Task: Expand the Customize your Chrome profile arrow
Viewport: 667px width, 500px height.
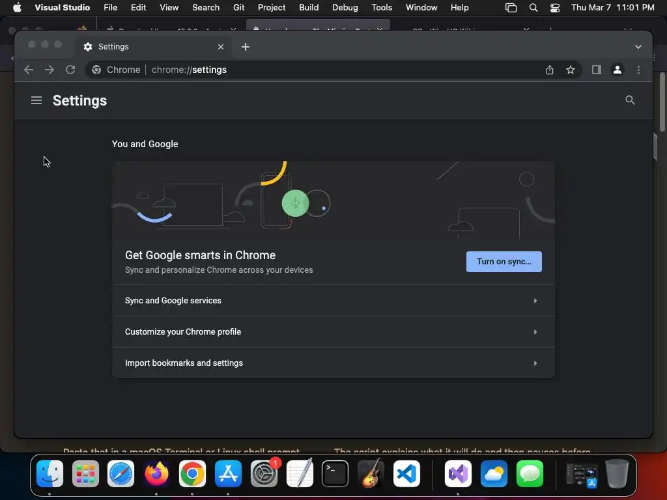Action: tap(535, 331)
